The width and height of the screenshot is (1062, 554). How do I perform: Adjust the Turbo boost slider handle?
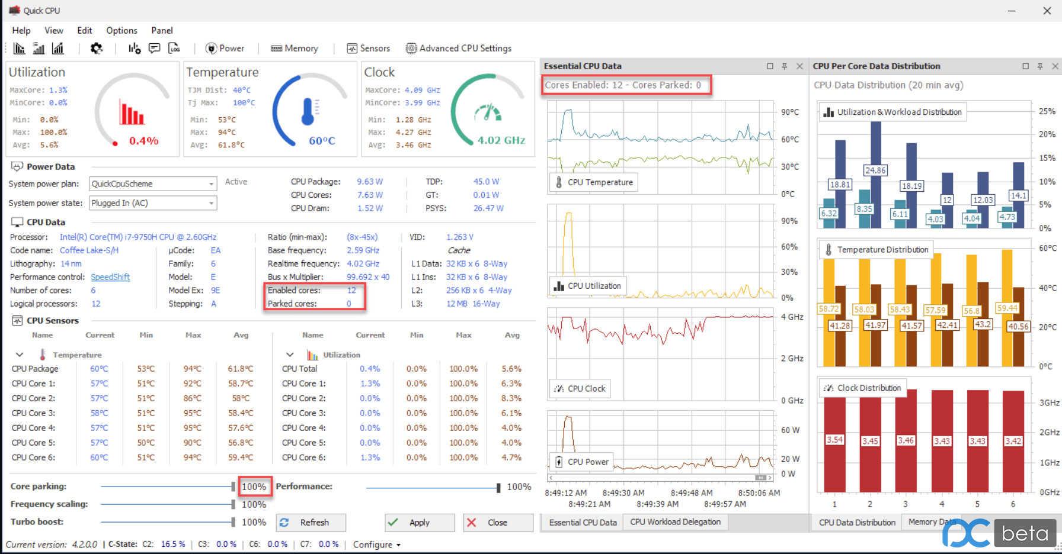233,522
